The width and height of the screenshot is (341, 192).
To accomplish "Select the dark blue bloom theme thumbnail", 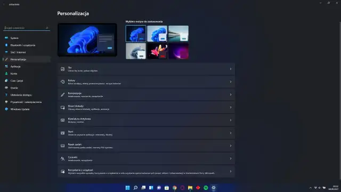I will [136, 34].
